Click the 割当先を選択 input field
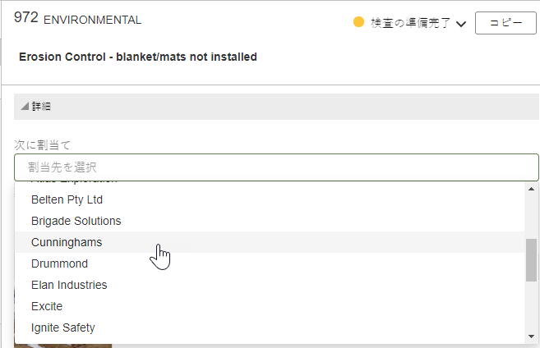 tap(276, 167)
